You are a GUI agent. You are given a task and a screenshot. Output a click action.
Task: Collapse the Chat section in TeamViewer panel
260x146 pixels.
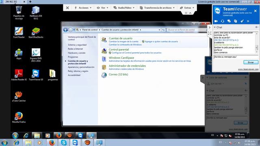(215, 27)
